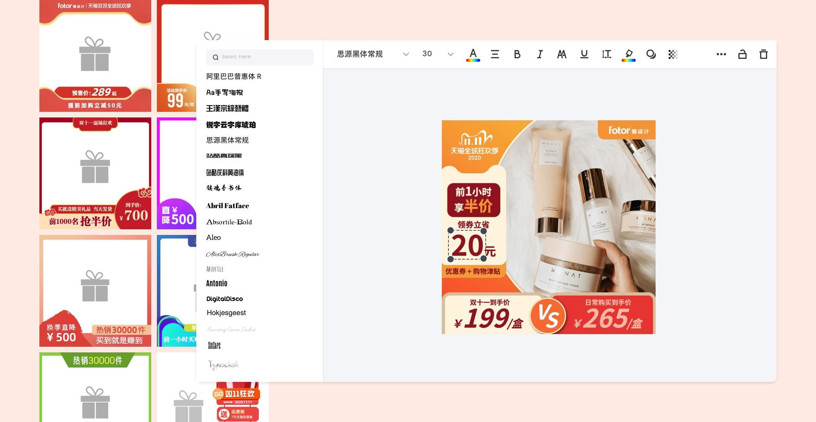Open the text alignment options

[x=495, y=55]
